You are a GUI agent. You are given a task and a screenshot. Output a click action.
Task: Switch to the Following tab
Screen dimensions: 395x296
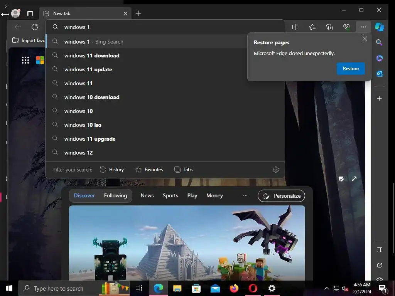point(115,195)
